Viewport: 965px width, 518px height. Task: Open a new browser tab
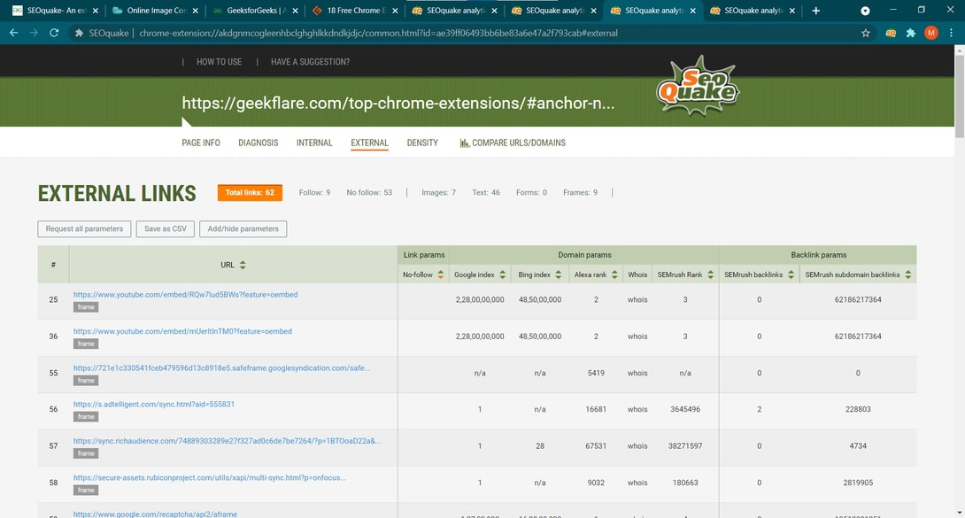pyautogui.click(x=816, y=11)
